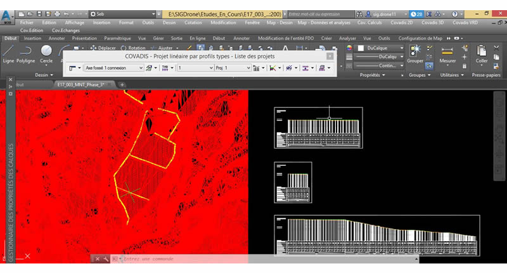
Task: Click the keyword search field in title bar
Action: (320, 14)
